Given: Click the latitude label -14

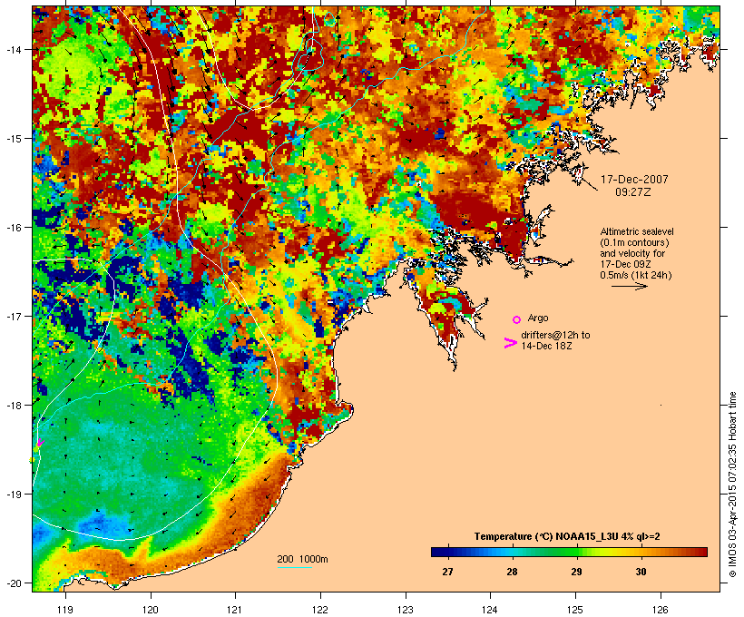Looking at the screenshot, I should [x=13, y=49].
